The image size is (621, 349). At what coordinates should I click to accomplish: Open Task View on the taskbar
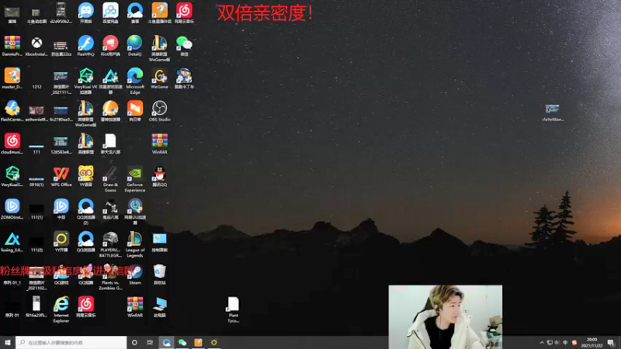tap(150, 342)
